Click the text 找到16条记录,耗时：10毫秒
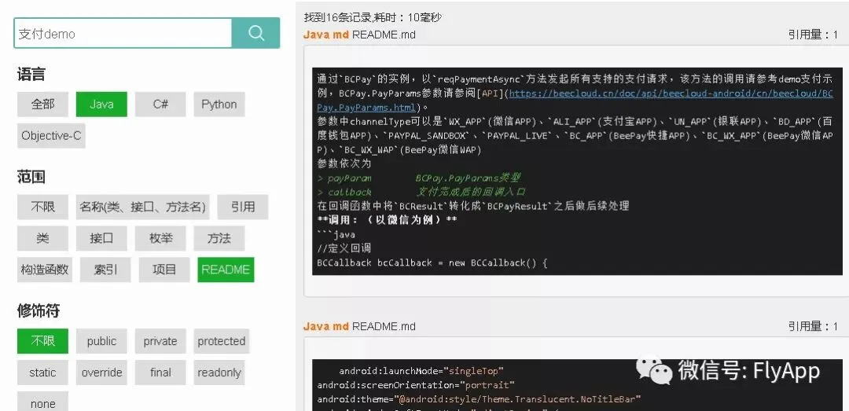This screenshot has height=411, width=849. (x=373, y=17)
